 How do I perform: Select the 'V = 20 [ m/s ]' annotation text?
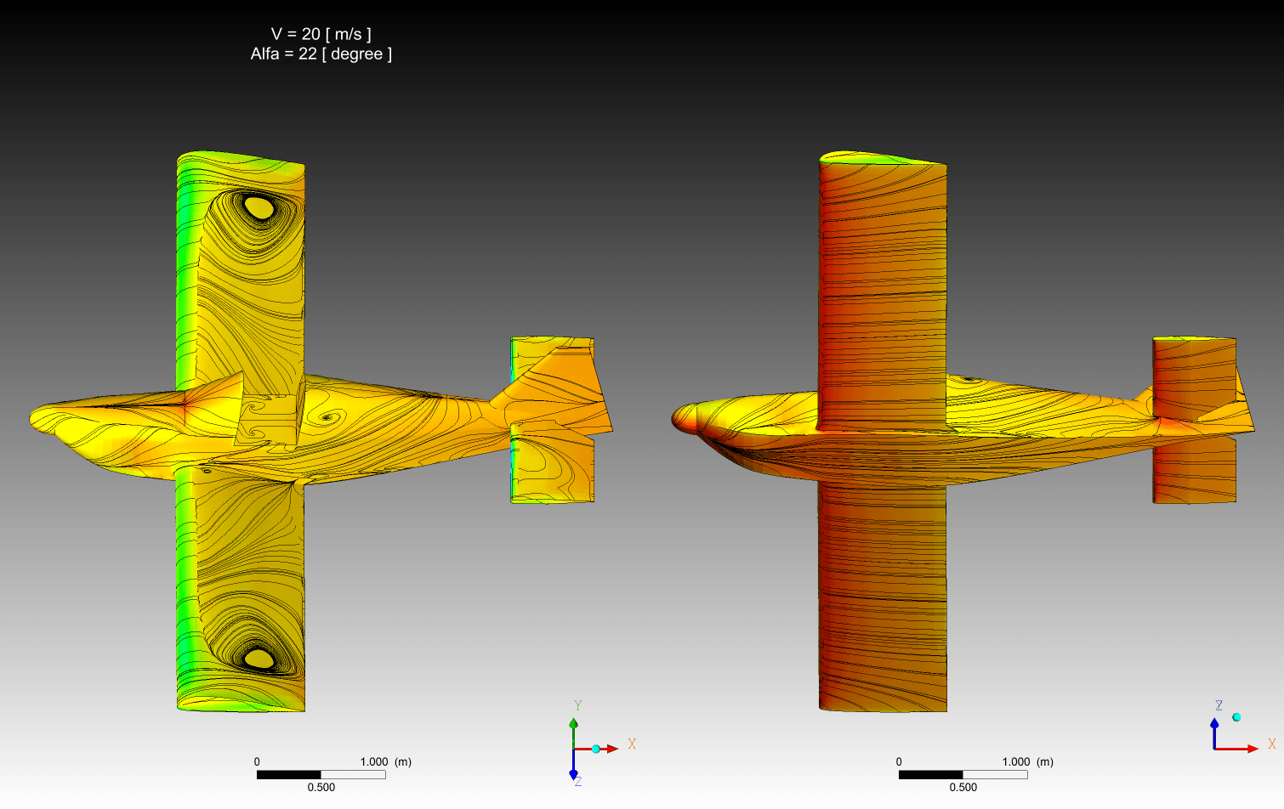coord(321,34)
